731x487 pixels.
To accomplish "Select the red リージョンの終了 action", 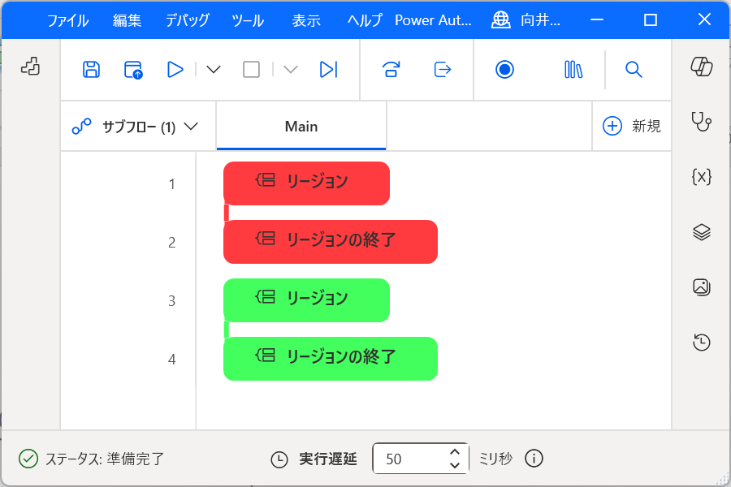I will [331, 242].
